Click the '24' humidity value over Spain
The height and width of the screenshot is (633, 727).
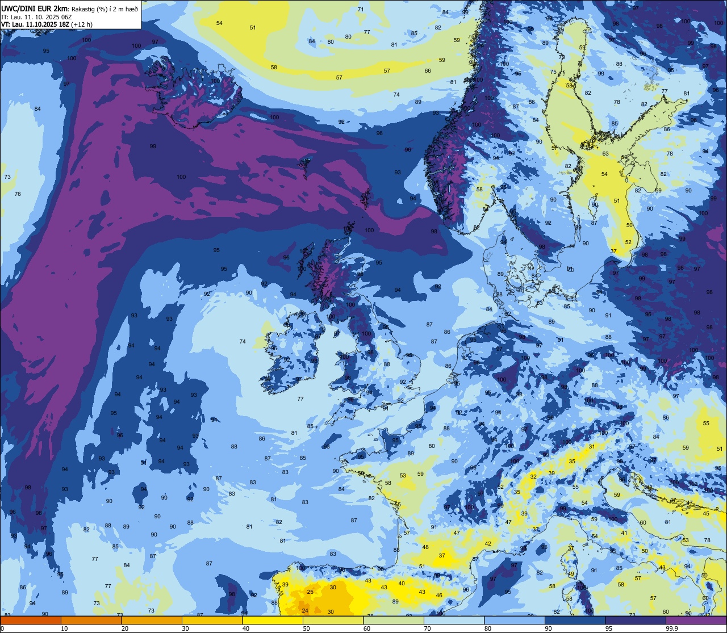[x=305, y=611]
